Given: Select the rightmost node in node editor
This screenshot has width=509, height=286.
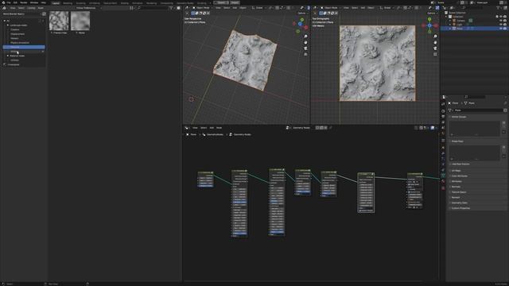Looking at the screenshot, I should click(x=415, y=191).
